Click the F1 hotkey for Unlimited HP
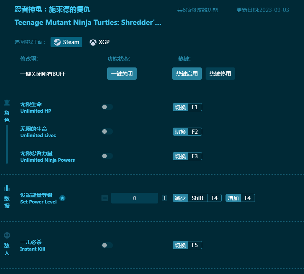This screenshot has height=274, width=304. (187, 107)
